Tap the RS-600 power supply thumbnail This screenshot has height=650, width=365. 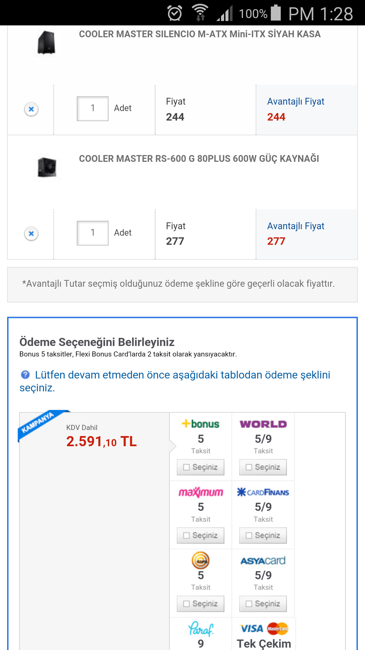click(x=47, y=167)
